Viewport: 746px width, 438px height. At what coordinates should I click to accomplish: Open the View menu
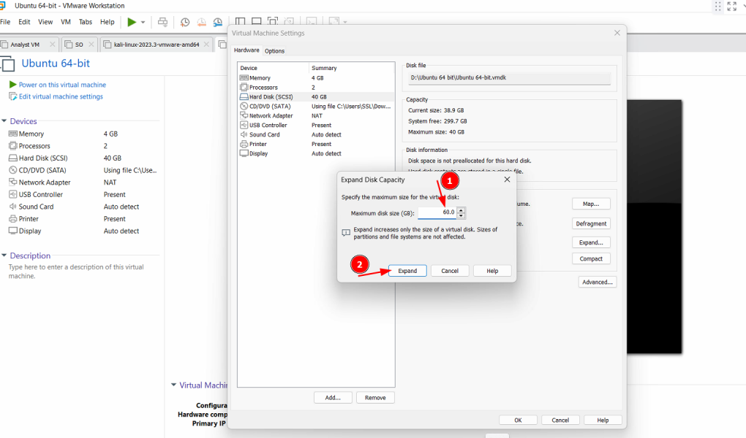tap(45, 22)
